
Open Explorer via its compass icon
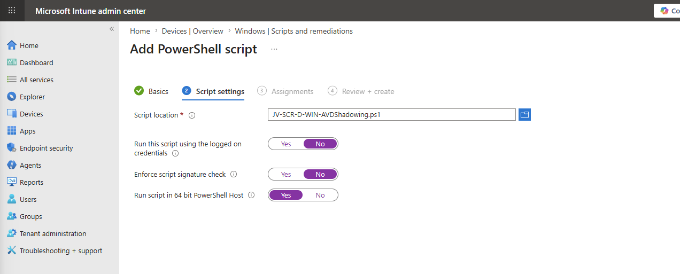tap(12, 97)
